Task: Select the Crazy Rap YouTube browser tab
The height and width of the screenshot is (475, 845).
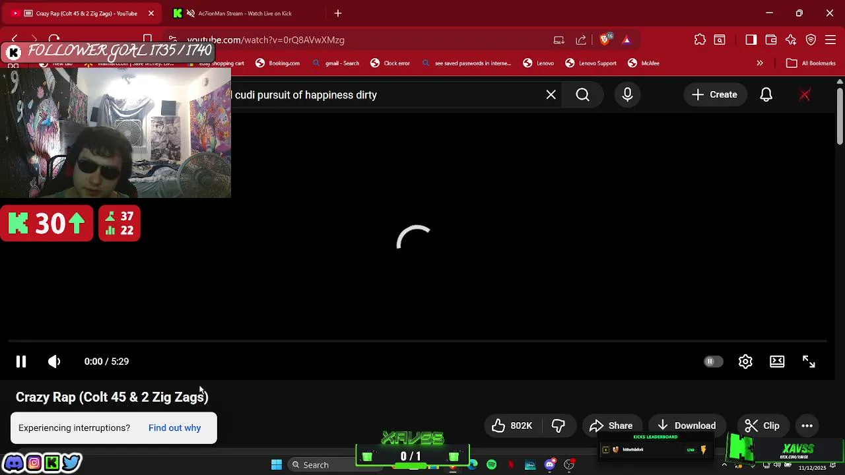Action: [81, 13]
